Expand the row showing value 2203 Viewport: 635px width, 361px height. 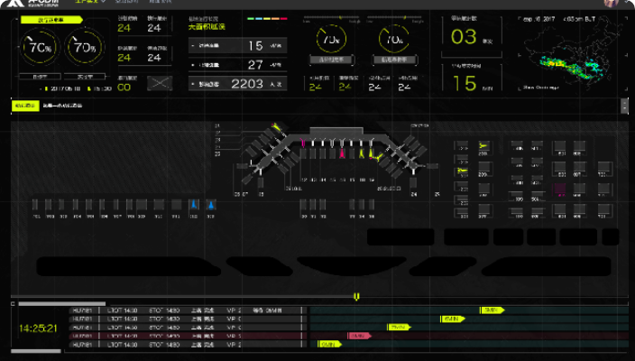coord(238,84)
